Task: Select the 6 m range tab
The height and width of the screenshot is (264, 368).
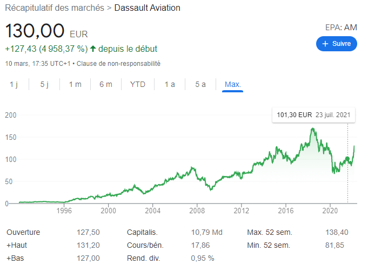Action: point(106,84)
